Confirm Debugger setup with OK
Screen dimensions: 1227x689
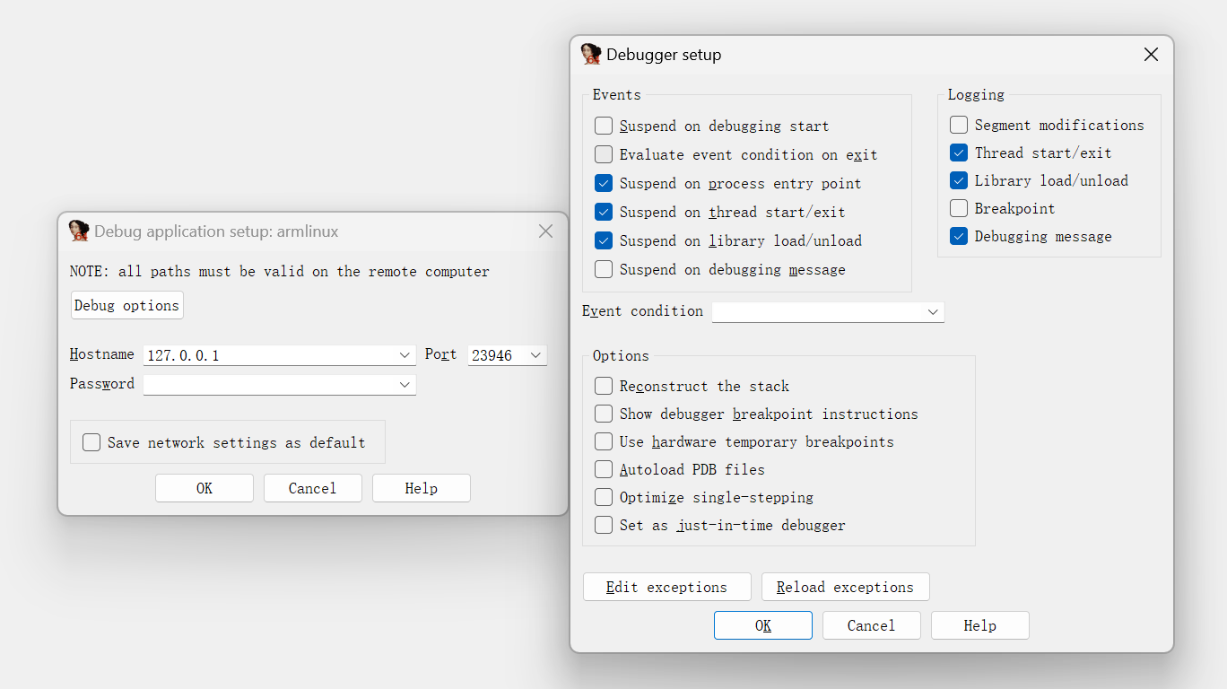[762, 626]
